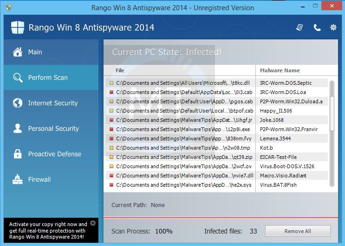Click IRC-Worm.DOS.Loa malware name
345x246 pixels.
[x=283, y=92]
